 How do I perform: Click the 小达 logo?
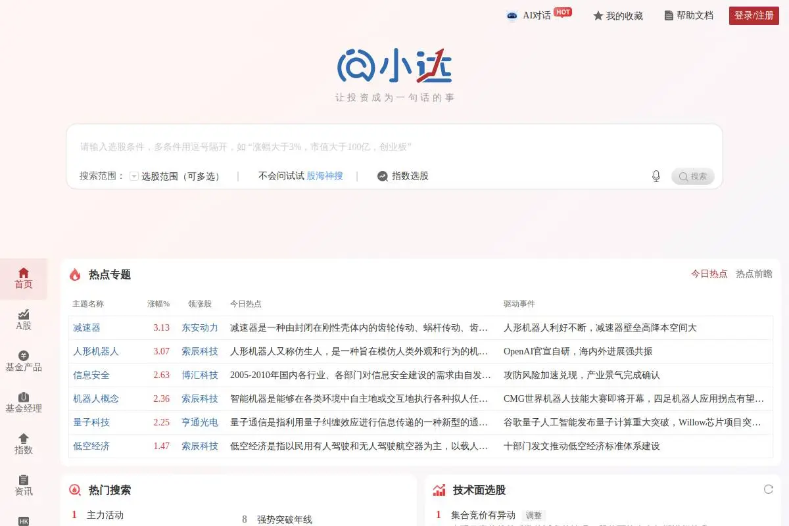pos(394,66)
